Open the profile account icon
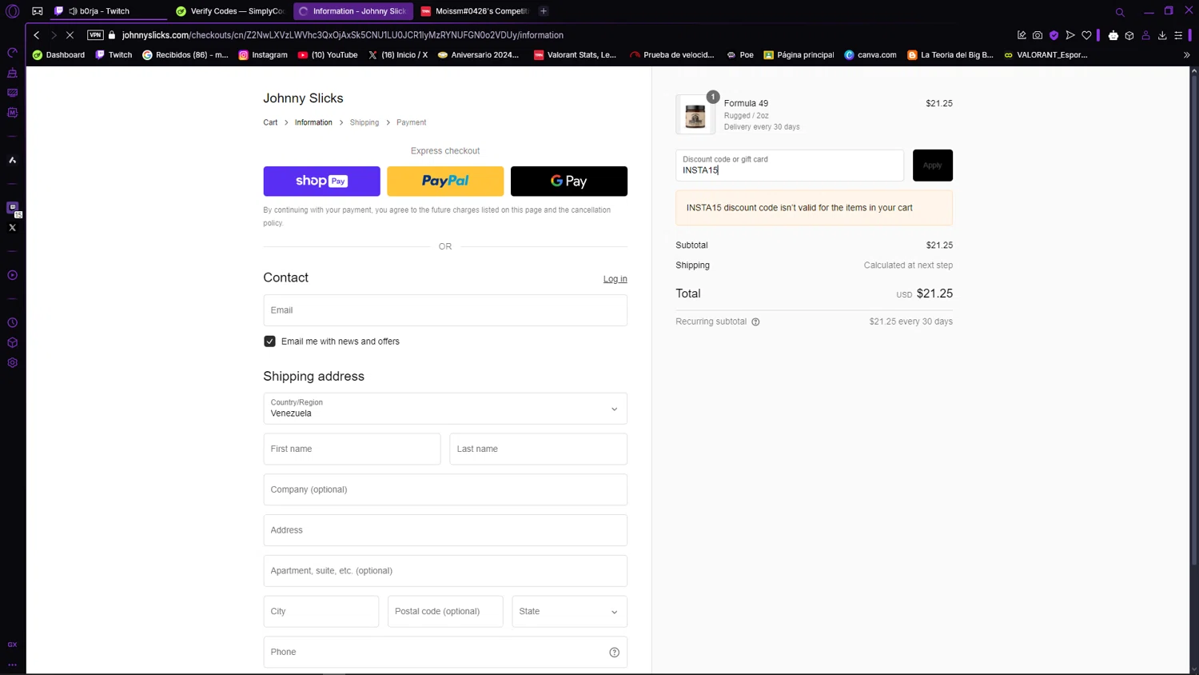Viewport: 1199px width, 675px height. tap(1145, 35)
